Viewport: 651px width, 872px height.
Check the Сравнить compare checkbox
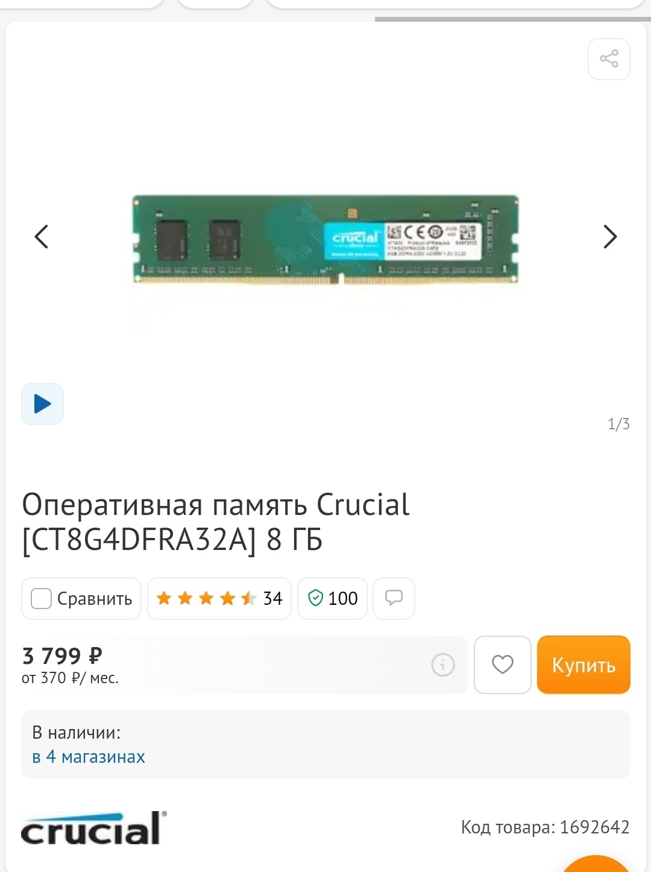coord(41,598)
